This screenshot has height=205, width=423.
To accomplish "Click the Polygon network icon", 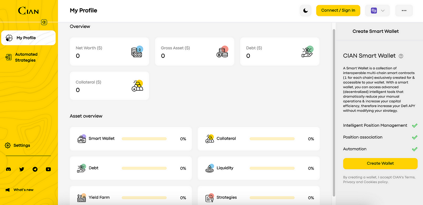I will point(374,11).
